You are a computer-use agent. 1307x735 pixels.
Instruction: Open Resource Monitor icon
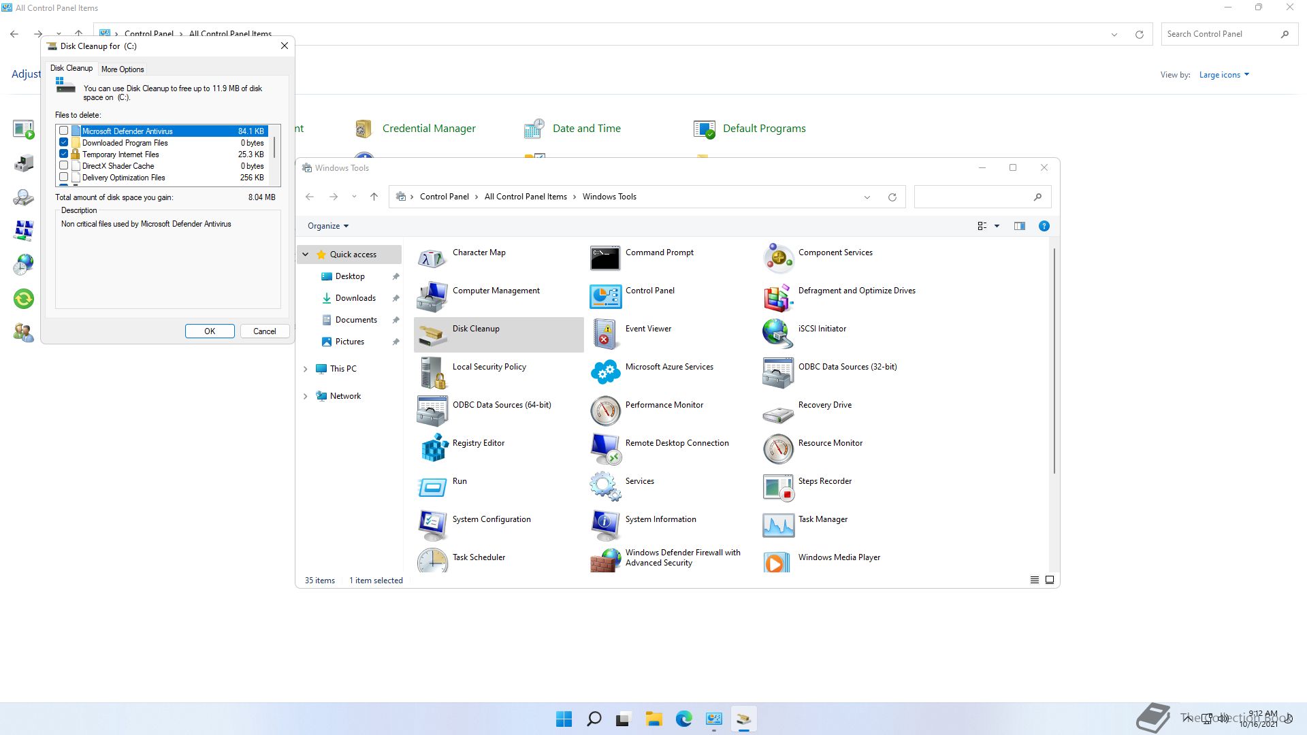tap(778, 449)
